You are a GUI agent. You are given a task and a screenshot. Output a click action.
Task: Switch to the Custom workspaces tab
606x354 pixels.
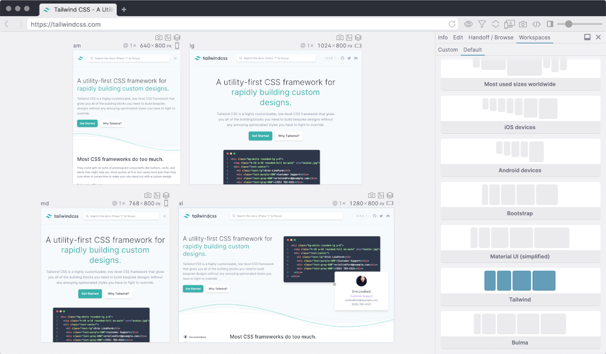point(448,50)
